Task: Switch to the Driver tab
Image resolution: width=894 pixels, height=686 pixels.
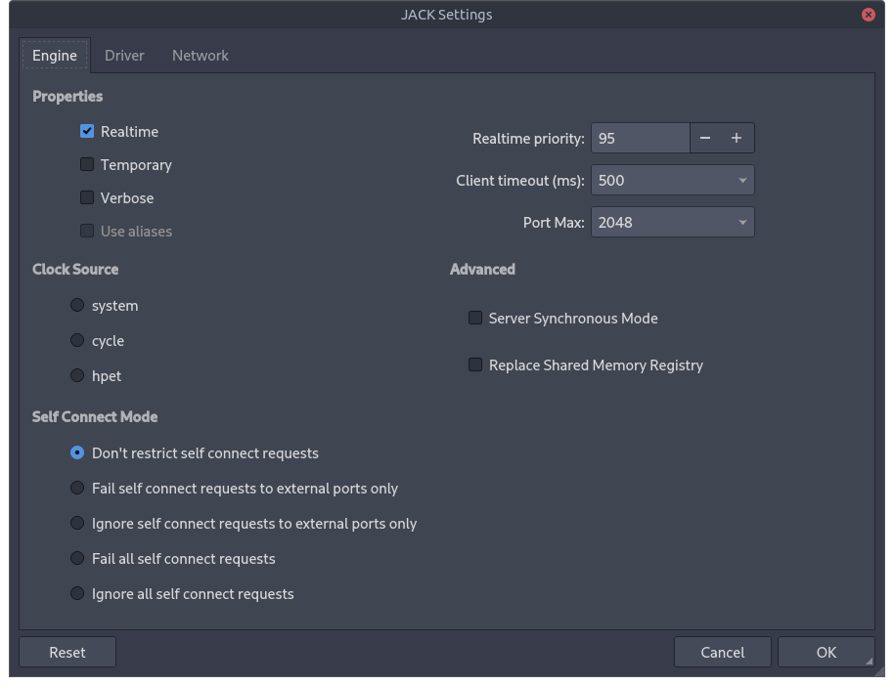Action: tap(124, 56)
